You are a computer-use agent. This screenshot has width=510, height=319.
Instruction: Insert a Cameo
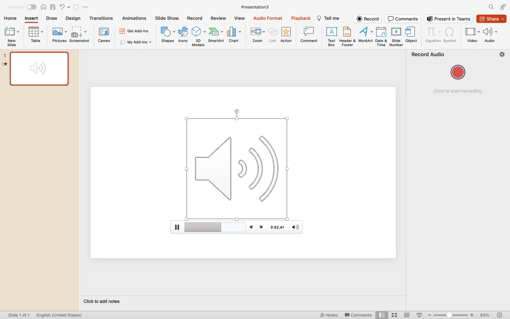[104, 34]
